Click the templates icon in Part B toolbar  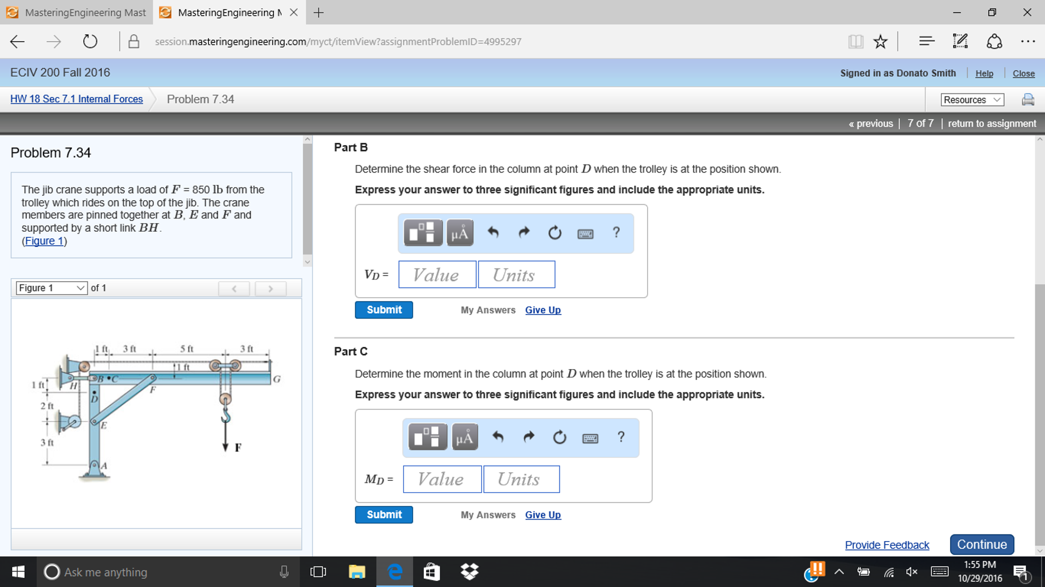[423, 233]
